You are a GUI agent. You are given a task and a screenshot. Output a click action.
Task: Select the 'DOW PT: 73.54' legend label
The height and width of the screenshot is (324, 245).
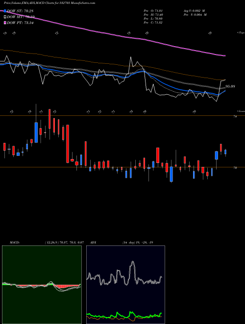point(20,23)
